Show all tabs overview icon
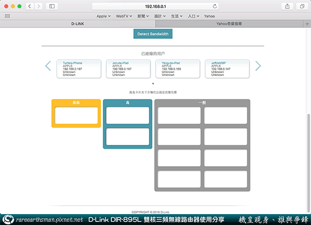311x225 pixels. [302, 6]
